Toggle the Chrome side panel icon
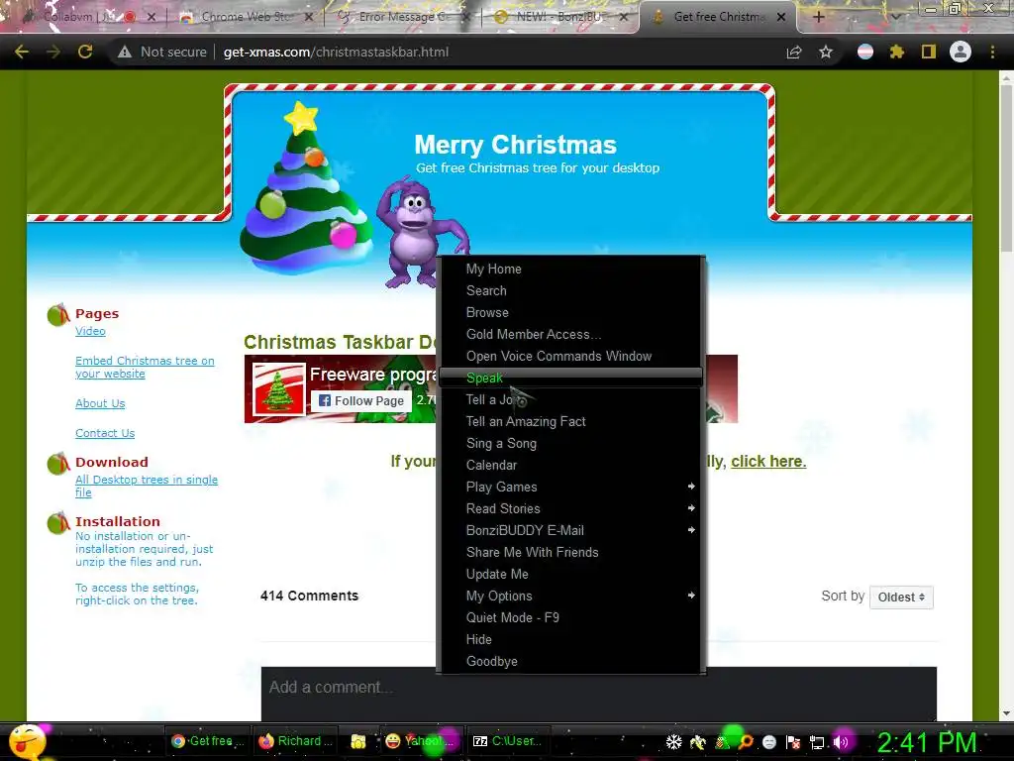This screenshot has width=1014, height=761. (929, 52)
